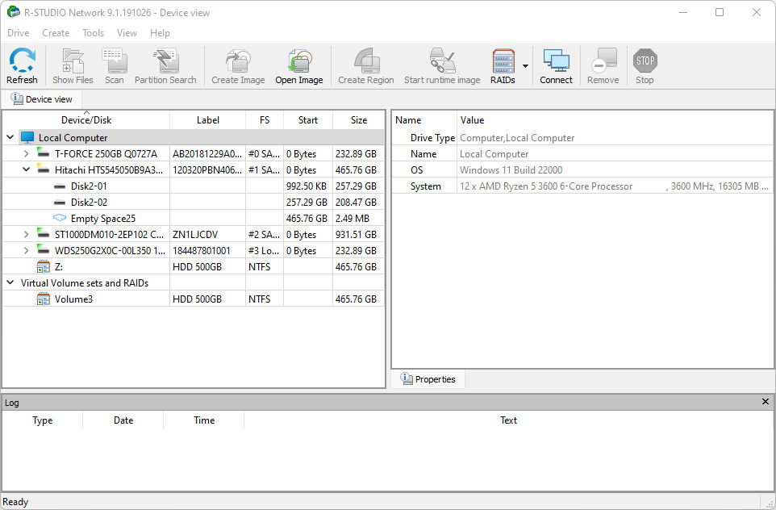The height and width of the screenshot is (510, 776).
Task: Sort by Device/Disk column header
Action: [x=86, y=119]
